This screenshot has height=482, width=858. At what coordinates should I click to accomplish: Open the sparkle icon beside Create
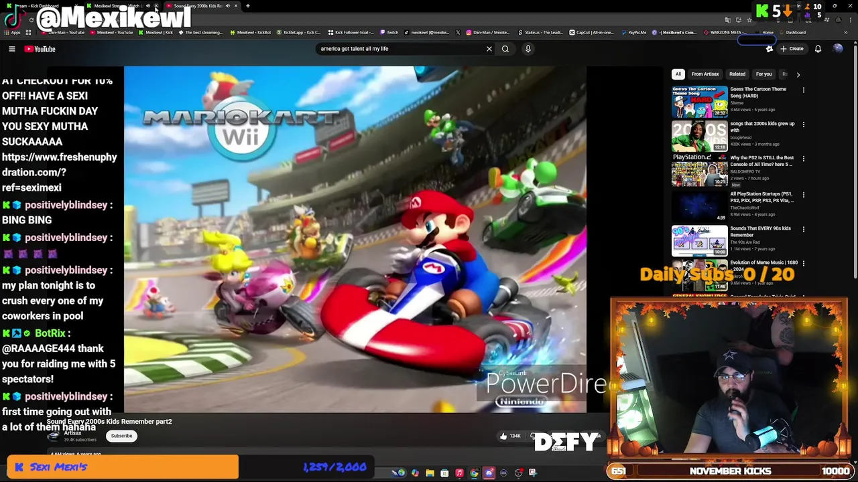[x=770, y=49]
